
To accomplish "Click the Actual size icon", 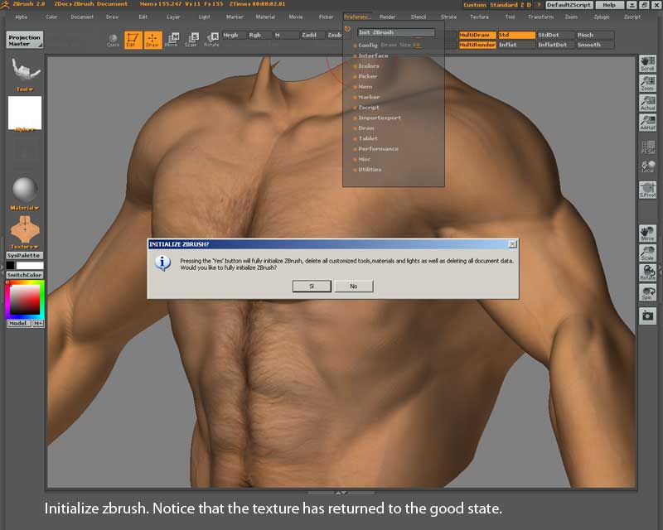I will tap(647, 103).
